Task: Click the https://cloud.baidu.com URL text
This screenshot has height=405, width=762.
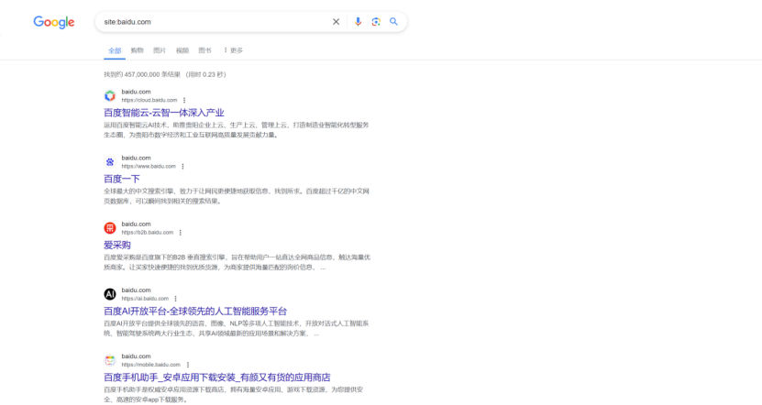Action: (149, 100)
